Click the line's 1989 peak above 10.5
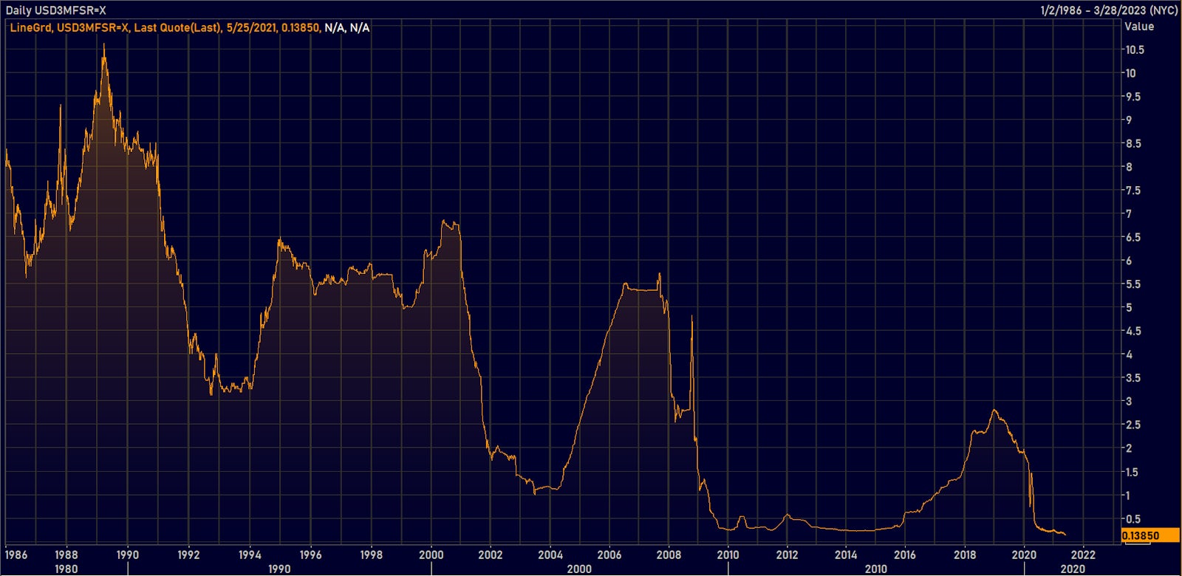Screen dimensions: 1182x576 103,45
